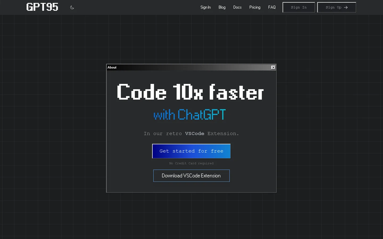Screen dimensions: 383x239
Task: Download the VSCode Extension
Action: 191,176
